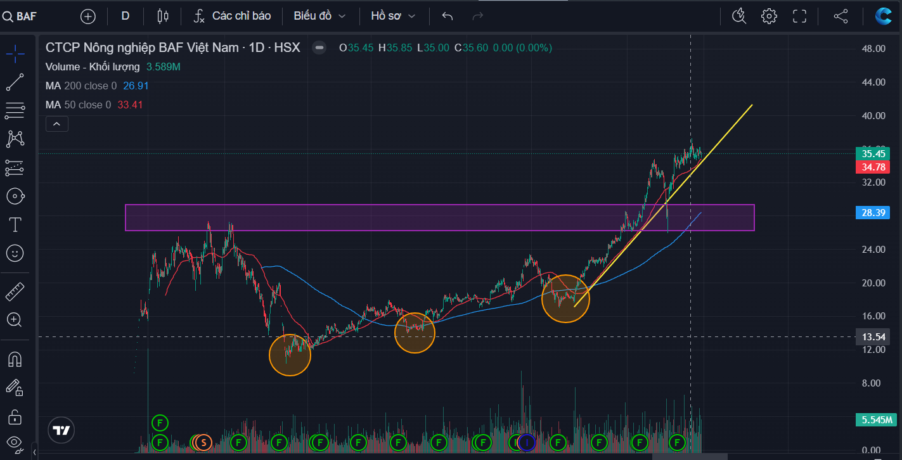Undo the last chart action
Image resolution: width=902 pixels, height=460 pixels.
(448, 16)
